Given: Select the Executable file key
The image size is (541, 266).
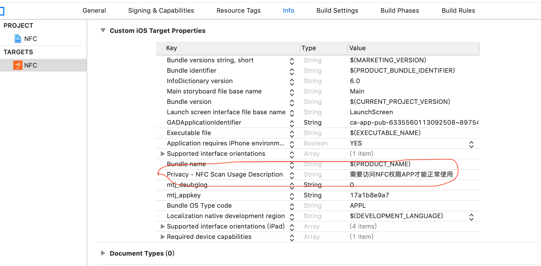Looking at the screenshot, I should click(189, 133).
